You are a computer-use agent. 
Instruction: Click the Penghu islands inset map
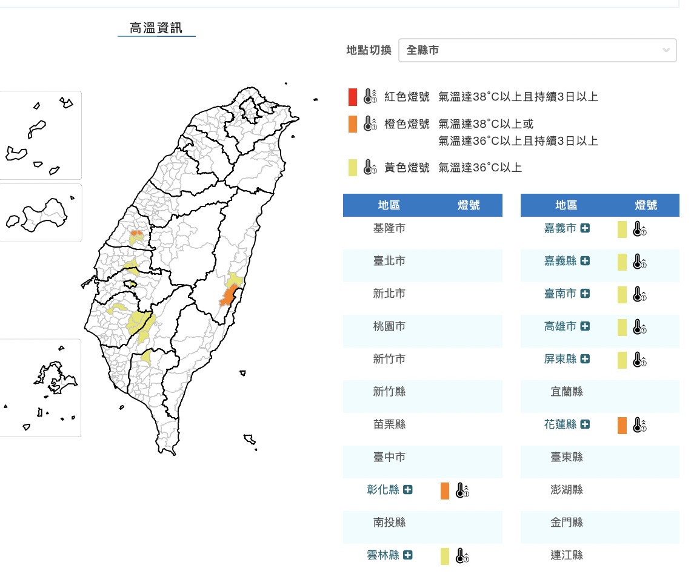click(x=41, y=387)
